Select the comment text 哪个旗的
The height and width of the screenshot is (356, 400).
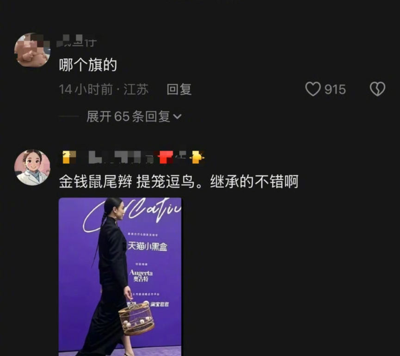coord(88,65)
